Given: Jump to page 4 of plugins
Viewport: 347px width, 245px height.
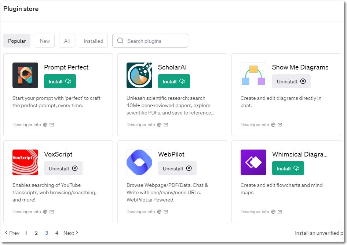Looking at the screenshot, I should pos(56,233).
